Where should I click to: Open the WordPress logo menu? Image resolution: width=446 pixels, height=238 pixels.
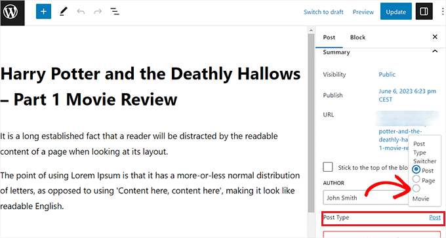12,12
